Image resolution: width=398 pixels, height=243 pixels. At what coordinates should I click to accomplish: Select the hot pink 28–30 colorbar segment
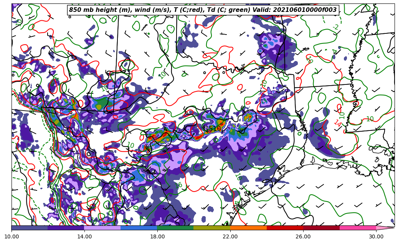pos(358,228)
